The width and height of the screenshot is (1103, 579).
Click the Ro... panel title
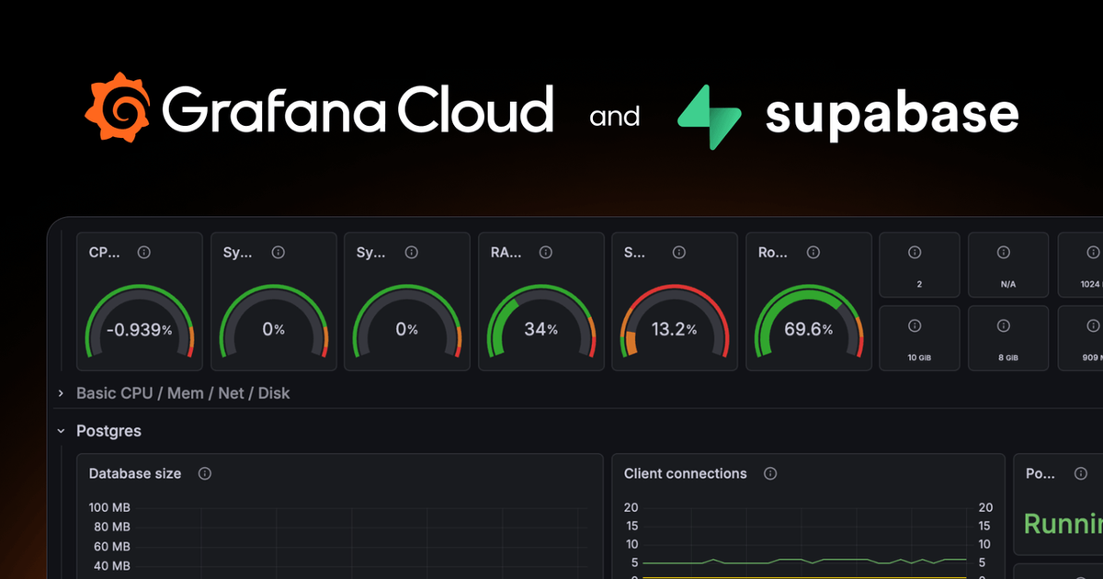click(774, 252)
